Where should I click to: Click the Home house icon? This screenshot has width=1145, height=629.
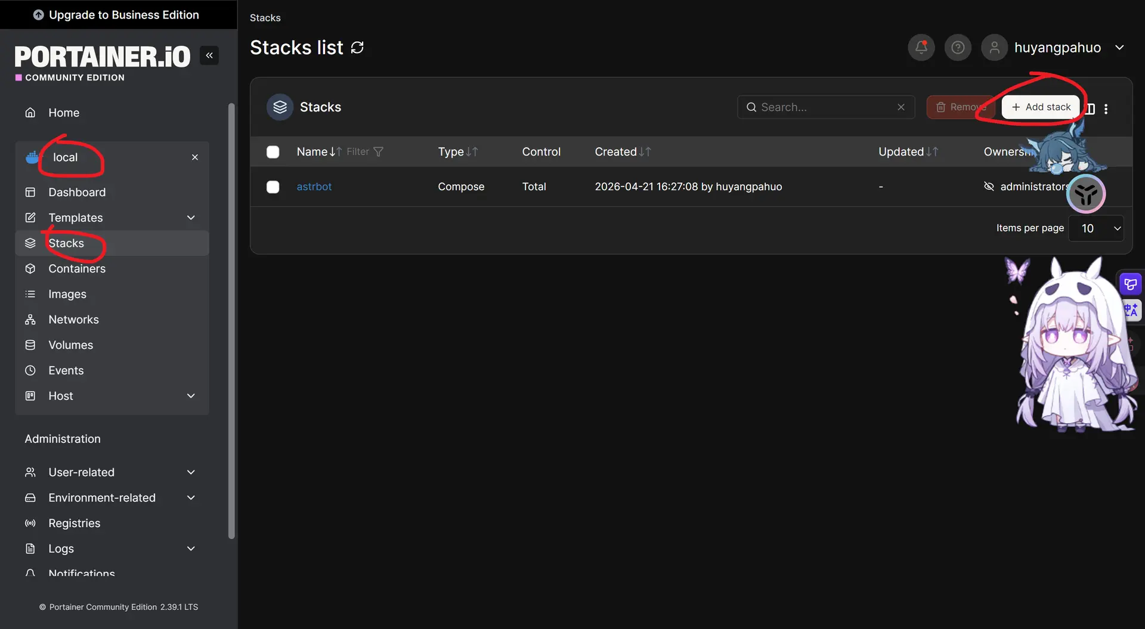(30, 113)
